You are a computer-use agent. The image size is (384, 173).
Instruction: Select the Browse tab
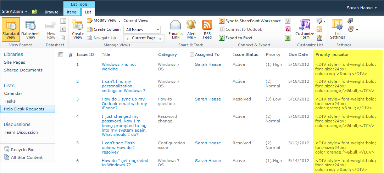click(x=51, y=12)
